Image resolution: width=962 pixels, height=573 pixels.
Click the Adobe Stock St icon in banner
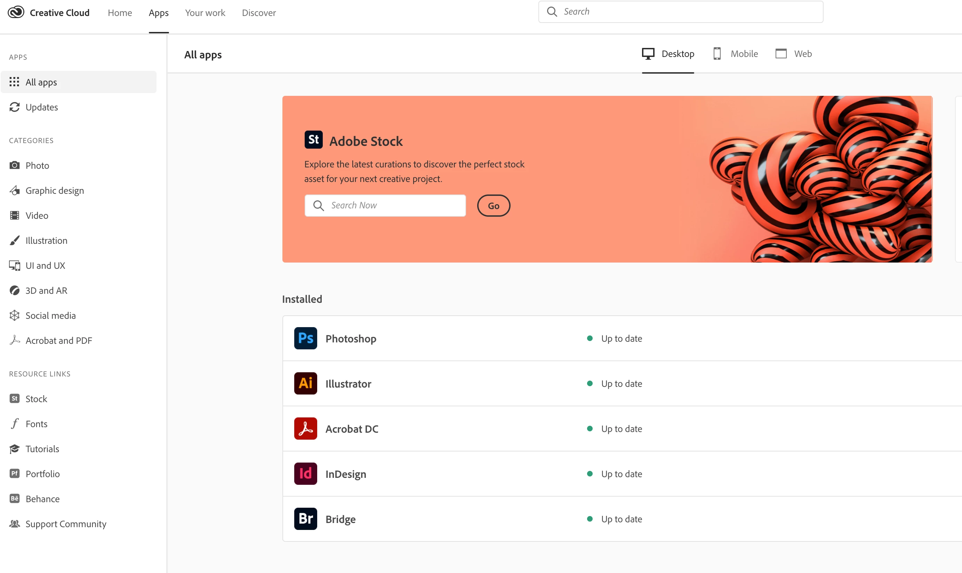313,140
